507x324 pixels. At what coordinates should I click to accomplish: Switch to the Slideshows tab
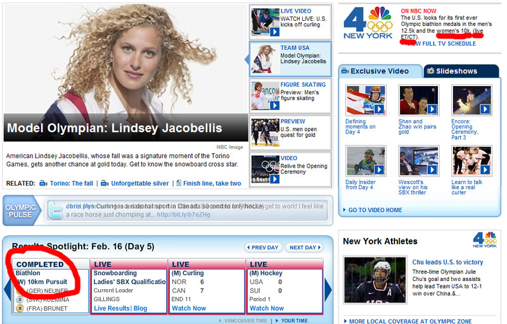click(x=461, y=71)
